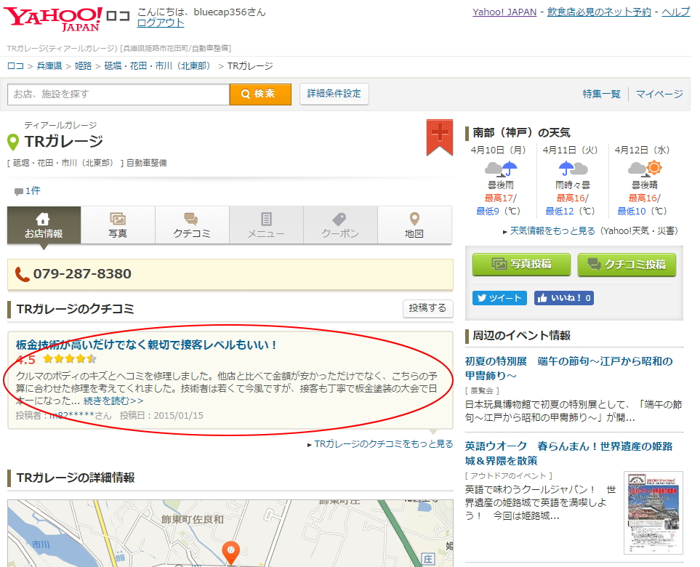Click the sunny cloud icon for 4月12日
Image resolution: width=700 pixels, height=567 pixels.
pyautogui.click(x=645, y=169)
